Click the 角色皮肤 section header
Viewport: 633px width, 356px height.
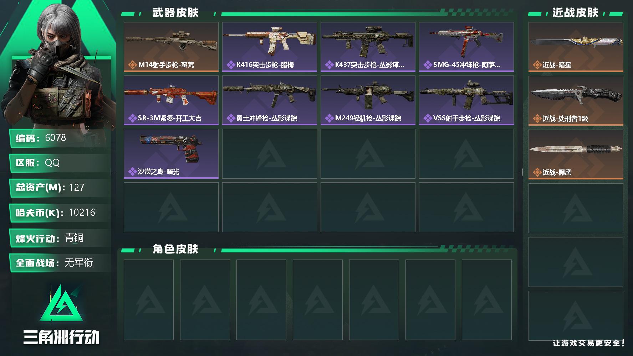175,249
